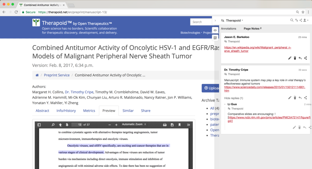Reply to Dr. Timothy Cripe's note
The height and width of the screenshot is (169, 312).
pos(300,98)
